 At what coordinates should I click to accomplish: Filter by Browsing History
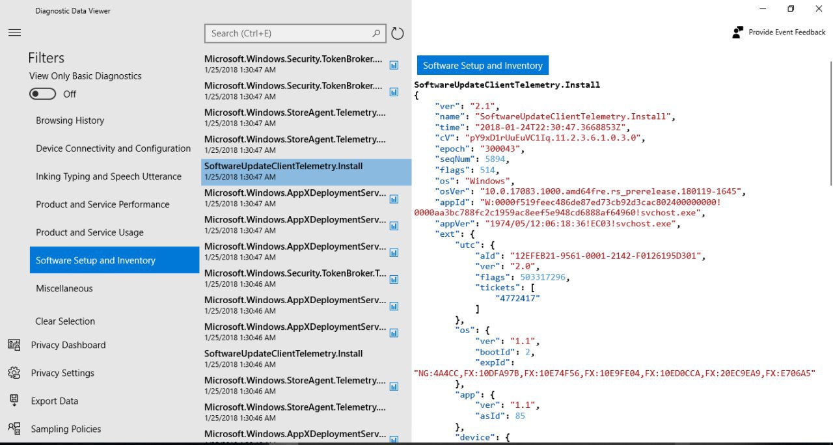(x=70, y=120)
